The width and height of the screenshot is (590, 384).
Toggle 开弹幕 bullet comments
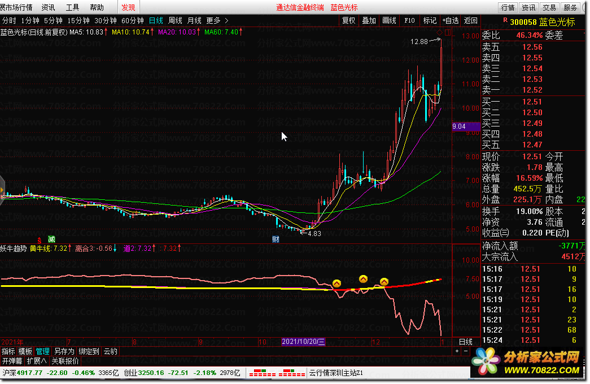tap(12, 361)
